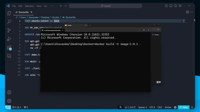Viewport: 200px width, 112px height.
Task: Click the Search command center box
Action: [105, 6]
